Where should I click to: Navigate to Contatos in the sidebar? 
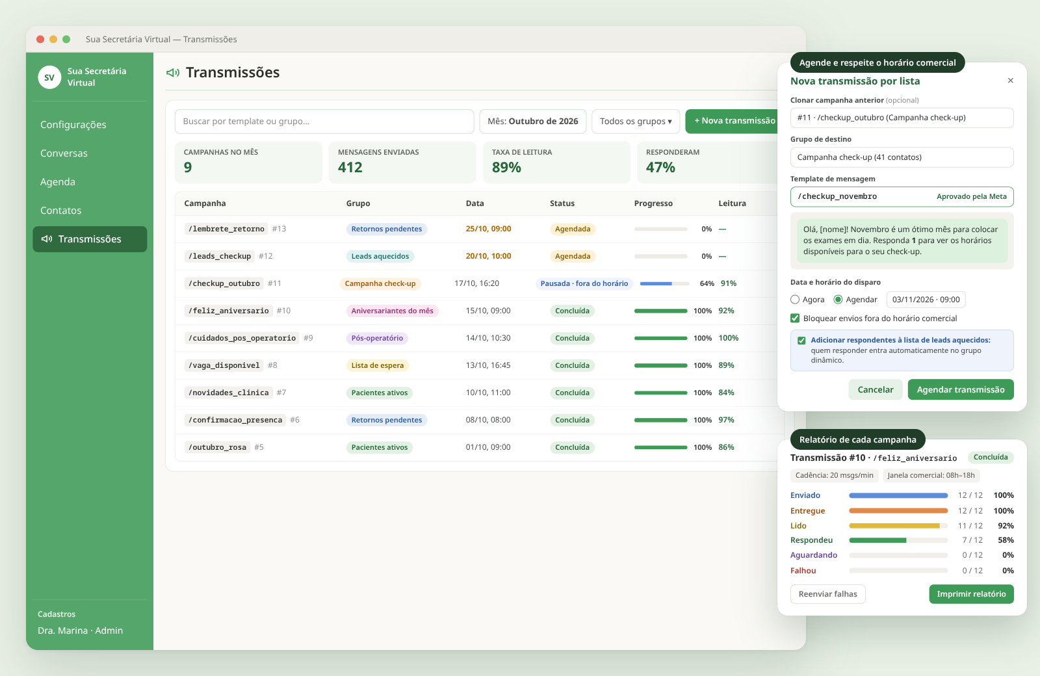click(x=61, y=211)
